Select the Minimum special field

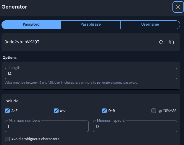(135, 126)
